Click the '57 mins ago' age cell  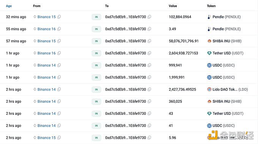(x=16, y=41)
